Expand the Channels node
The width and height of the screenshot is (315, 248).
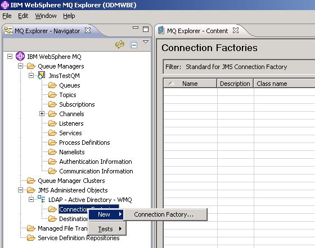[x=42, y=113]
